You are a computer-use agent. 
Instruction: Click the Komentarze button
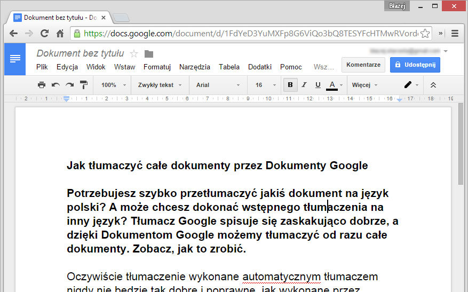(363, 65)
